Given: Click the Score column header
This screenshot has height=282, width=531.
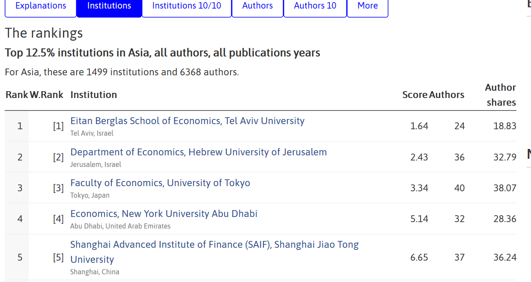Looking at the screenshot, I should coord(415,95).
